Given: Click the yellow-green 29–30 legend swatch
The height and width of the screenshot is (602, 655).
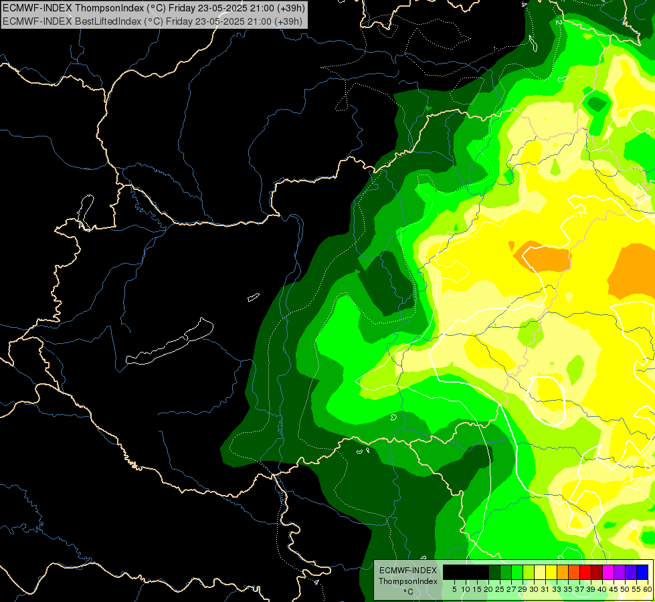Looking at the screenshot, I should 529,573.
